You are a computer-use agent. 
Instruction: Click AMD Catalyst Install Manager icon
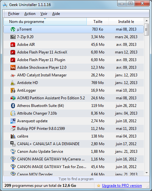[13, 75]
